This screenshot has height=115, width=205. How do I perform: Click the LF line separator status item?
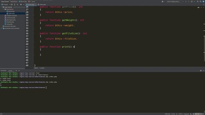pyautogui.click(x=176, y=114)
